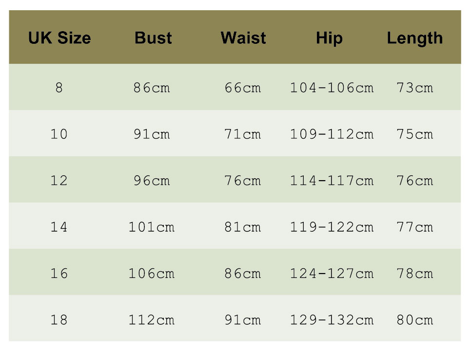Select the UK size 10 cell
The width and height of the screenshot is (470, 351).
click(x=59, y=134)
